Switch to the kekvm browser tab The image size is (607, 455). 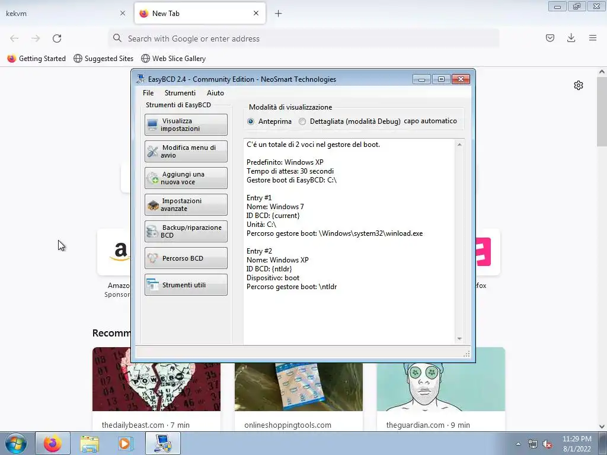[58, 13]
